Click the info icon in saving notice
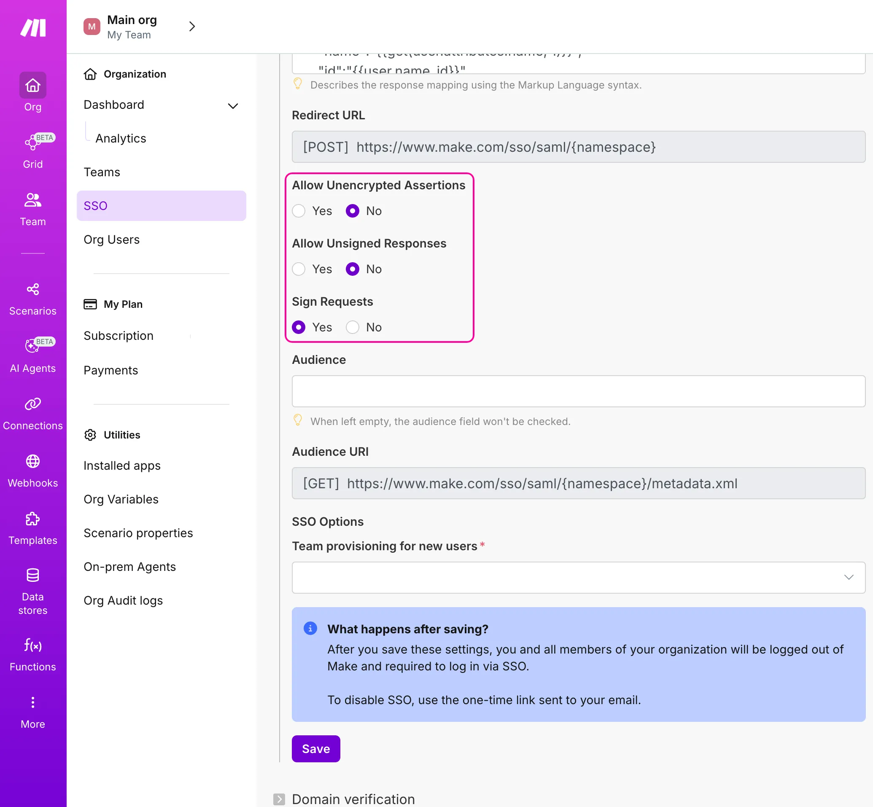The image size is (873, 807). (310, 628)
